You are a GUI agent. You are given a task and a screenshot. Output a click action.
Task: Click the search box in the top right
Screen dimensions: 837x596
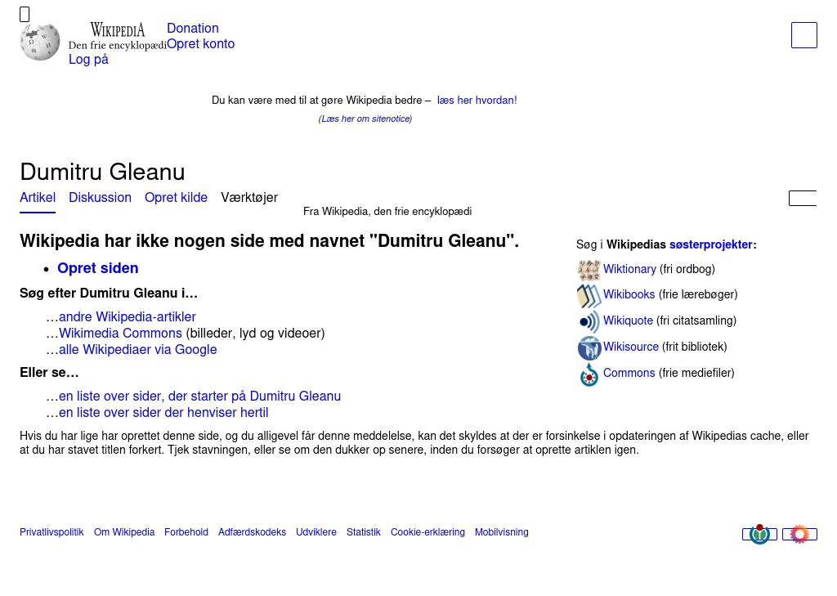803,35
